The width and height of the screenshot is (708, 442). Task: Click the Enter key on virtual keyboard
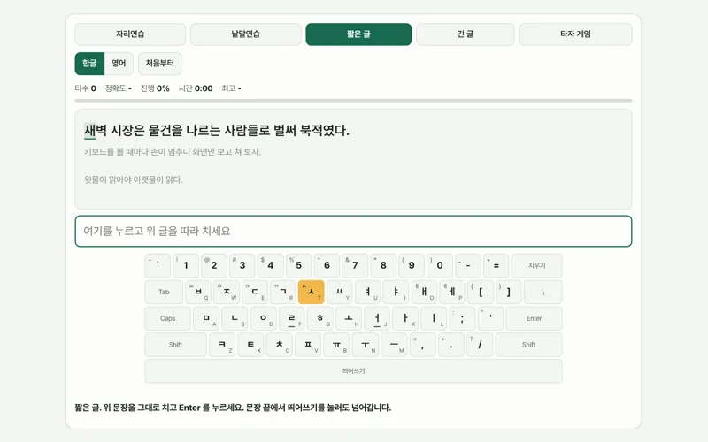534,318
